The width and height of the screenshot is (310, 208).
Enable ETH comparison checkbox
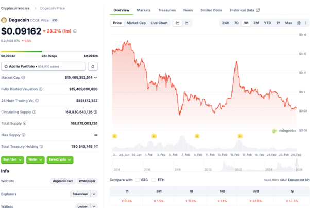153,180
